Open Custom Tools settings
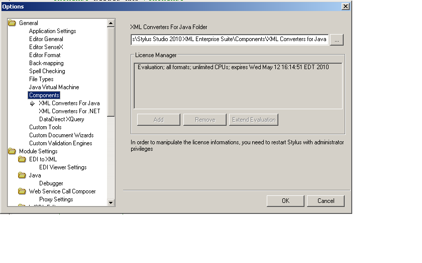422x263 pixels. (45, 127)
